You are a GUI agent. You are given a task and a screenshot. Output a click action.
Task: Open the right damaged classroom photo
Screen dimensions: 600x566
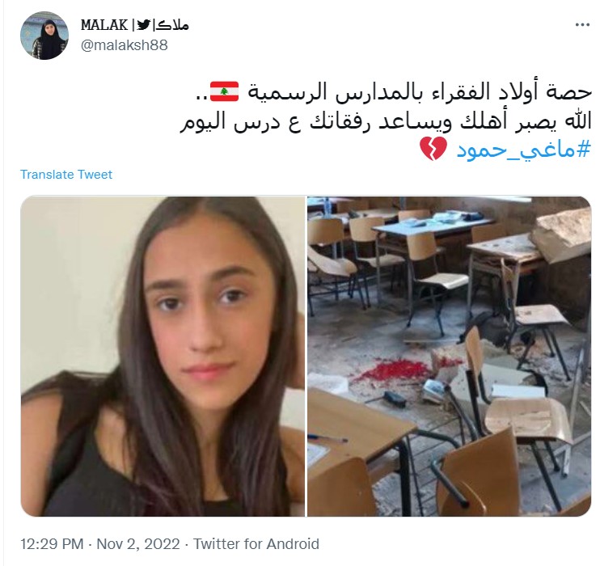450,357
